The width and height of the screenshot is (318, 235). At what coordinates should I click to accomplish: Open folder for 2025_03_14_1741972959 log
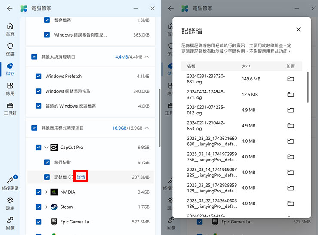pyautogui.click(x=290, y=157)
